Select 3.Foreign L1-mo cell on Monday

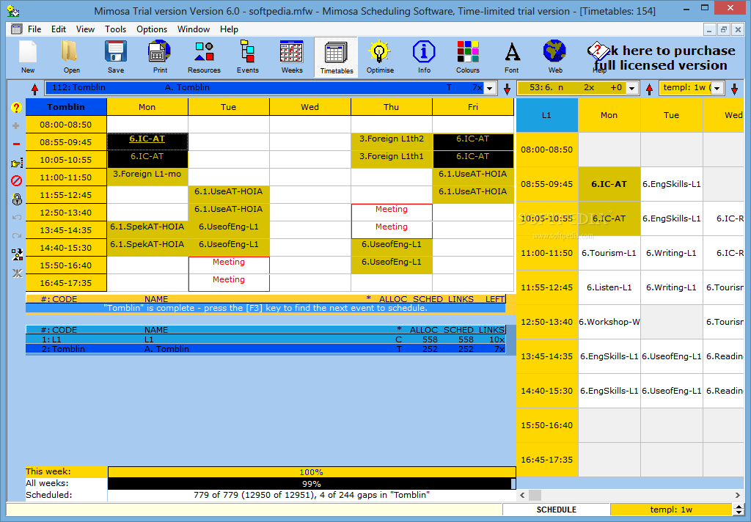[147, 177]
